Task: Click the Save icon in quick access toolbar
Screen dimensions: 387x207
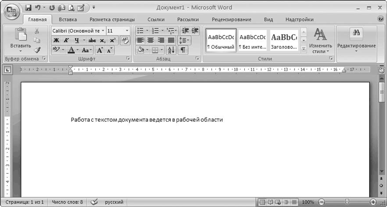Action: 28,8
